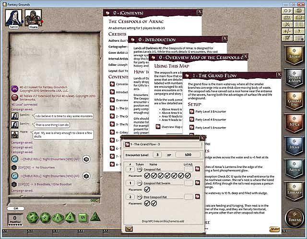Click the GM speaker identity label
The image size is (307, 239).
16,208
